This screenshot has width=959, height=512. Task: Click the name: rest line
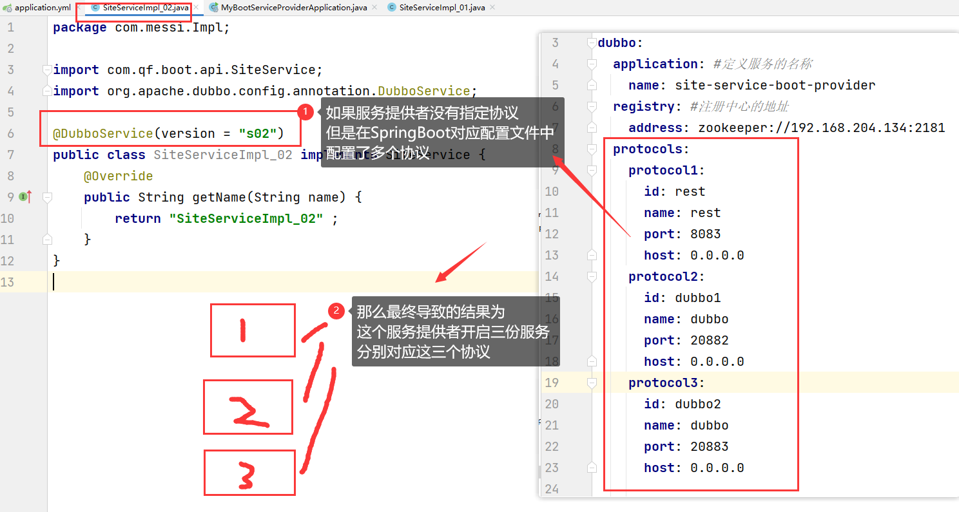683,213
